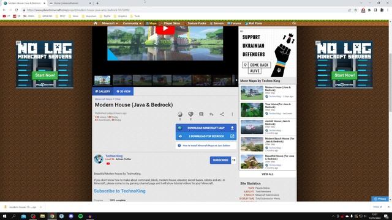Open taskbar search
Screen dimensions: 392x220
[x=13, y=216]
